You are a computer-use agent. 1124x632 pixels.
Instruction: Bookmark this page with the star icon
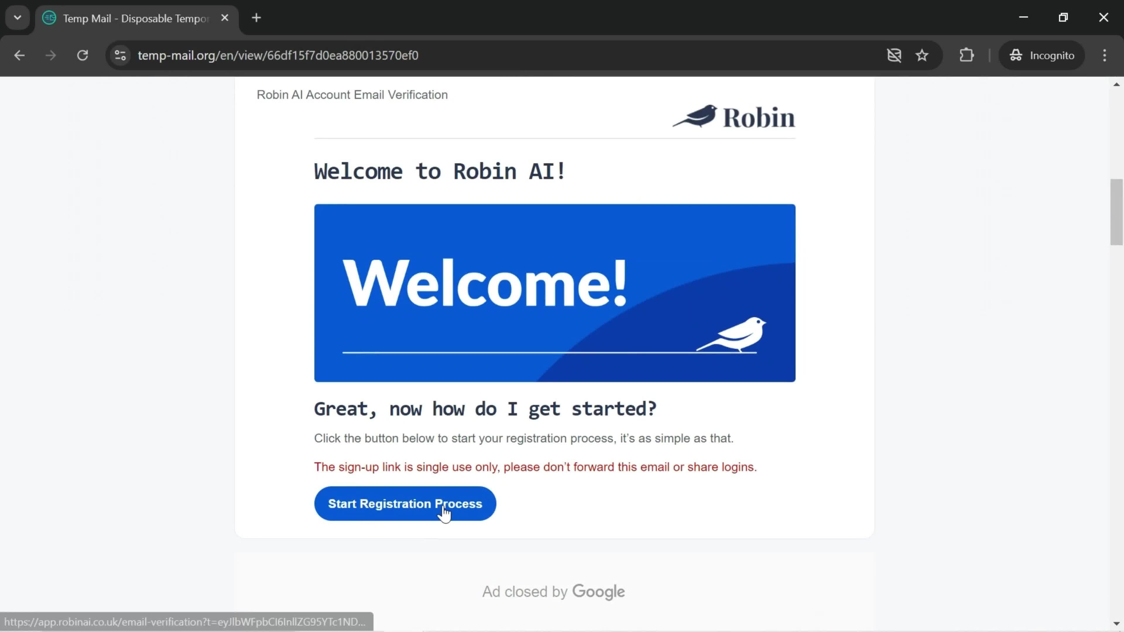pyautogui.click(x=922, y=55)
